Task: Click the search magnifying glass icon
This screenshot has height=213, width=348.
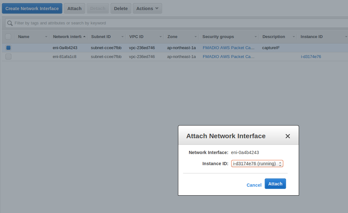Action: click(10, 23)
